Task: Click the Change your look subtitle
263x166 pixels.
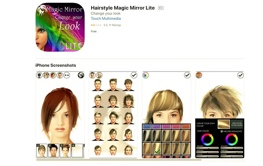Action: point(106,13)
